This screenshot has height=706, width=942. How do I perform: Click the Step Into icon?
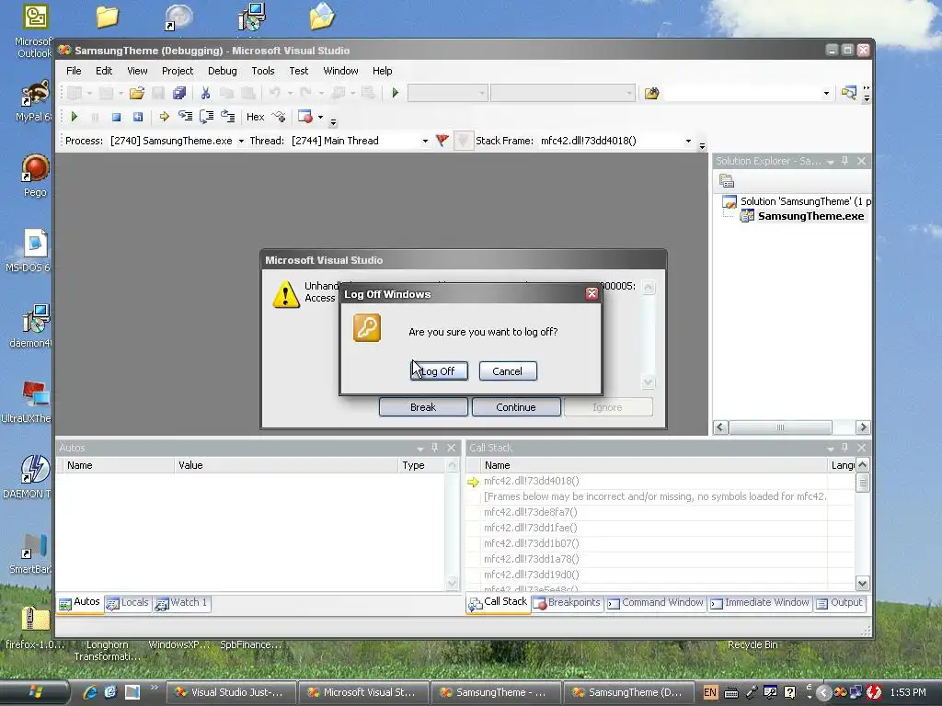186,117
